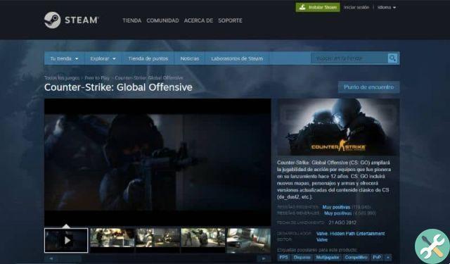Click the Steam logo in the header
450x264 pixels.
[x=71, y=20]
